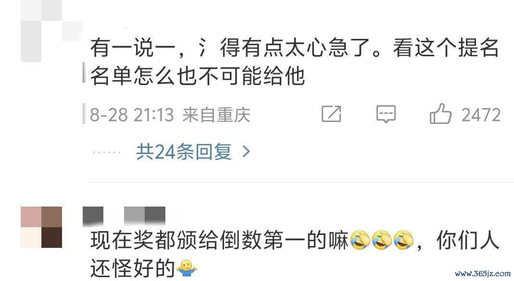Tap the first crying-laughing facepalm emoji

360,240
